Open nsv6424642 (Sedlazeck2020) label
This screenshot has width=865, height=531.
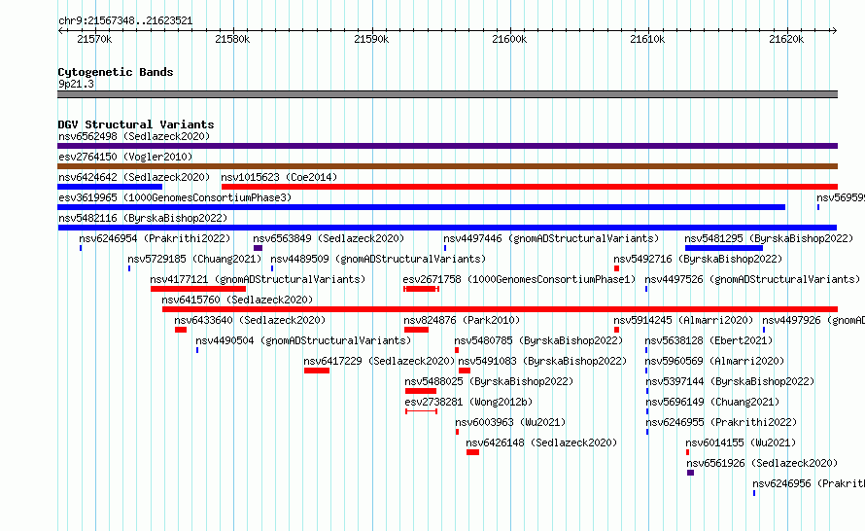tap(134, 177)
